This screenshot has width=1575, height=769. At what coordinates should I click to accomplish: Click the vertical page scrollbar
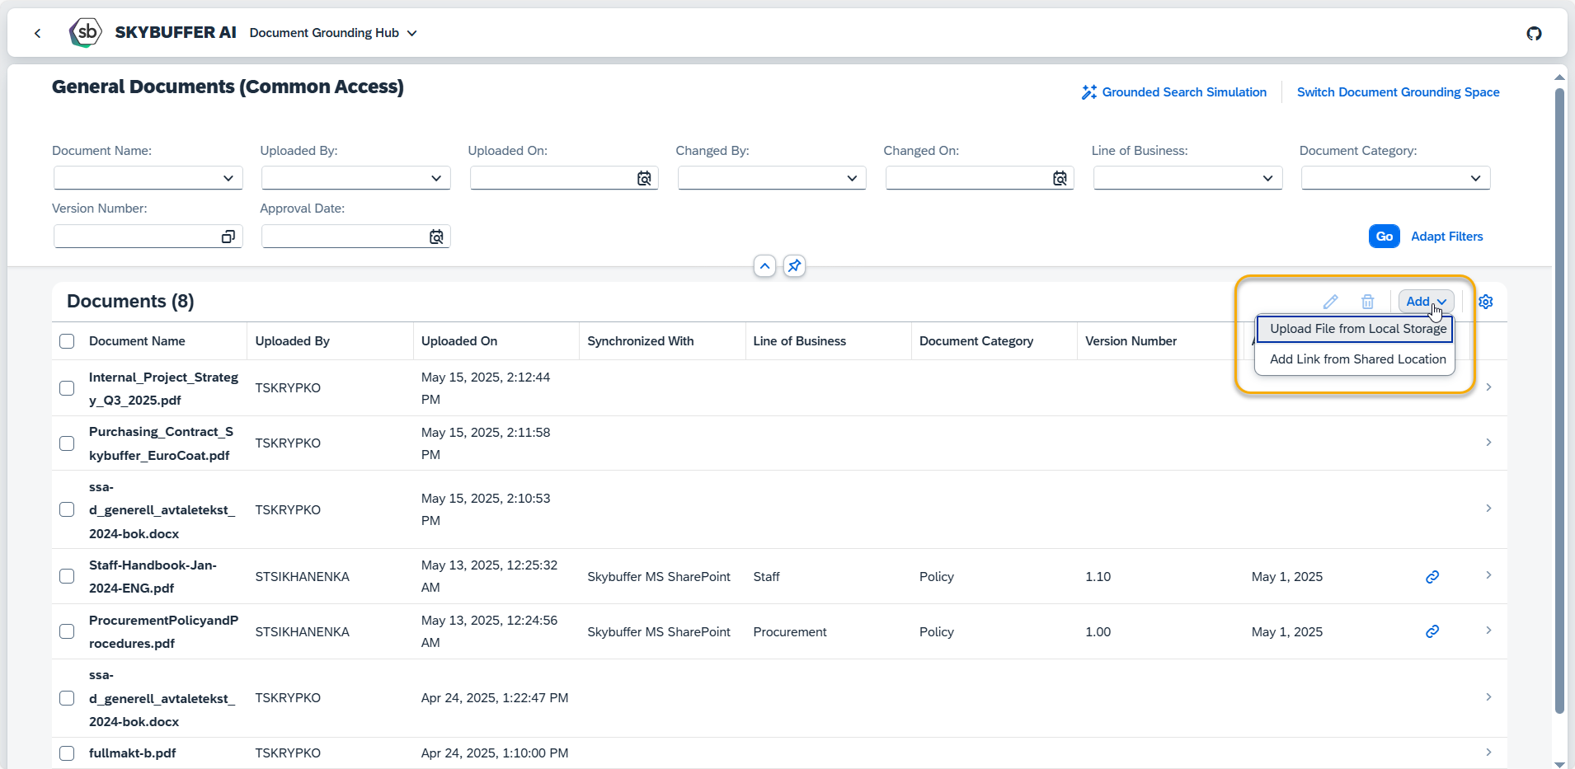1559,401
